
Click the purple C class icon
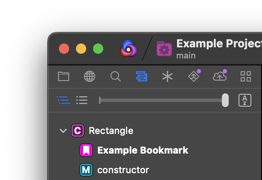tap(78, 131)
